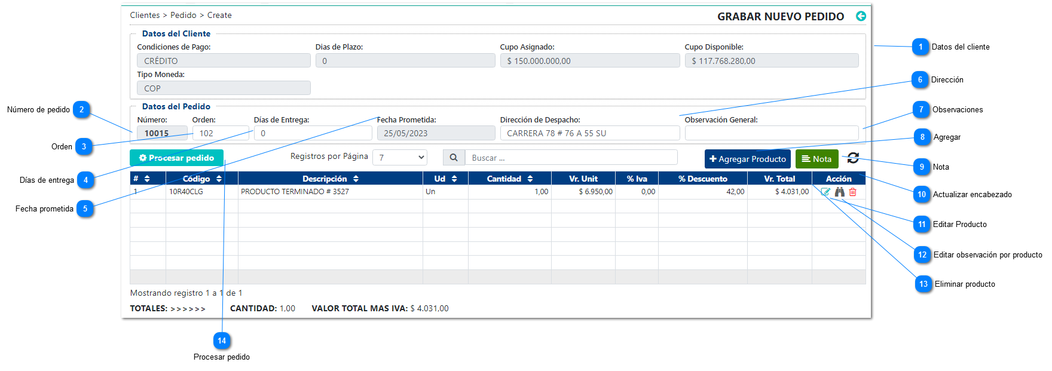
Task: Click the green Nota button
Action: 816,159
